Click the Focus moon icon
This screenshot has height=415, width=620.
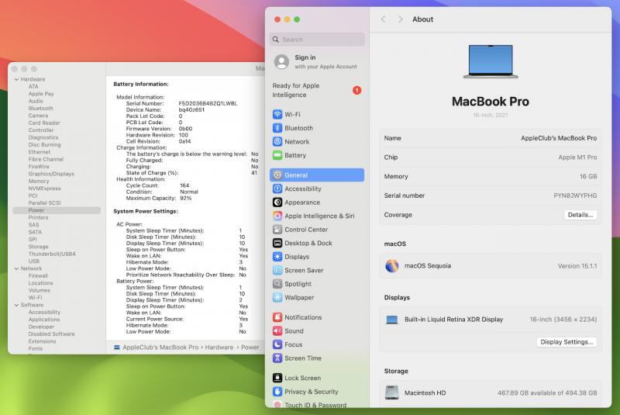(277, 344)
